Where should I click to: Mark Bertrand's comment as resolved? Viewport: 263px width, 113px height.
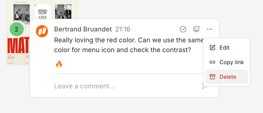(x=183, y=29)
